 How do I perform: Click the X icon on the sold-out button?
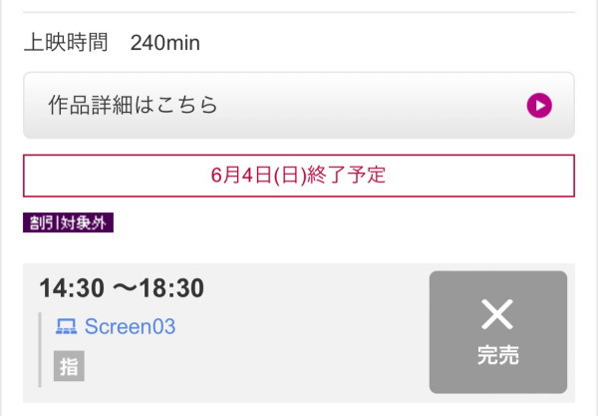click(x=496, y=315)
